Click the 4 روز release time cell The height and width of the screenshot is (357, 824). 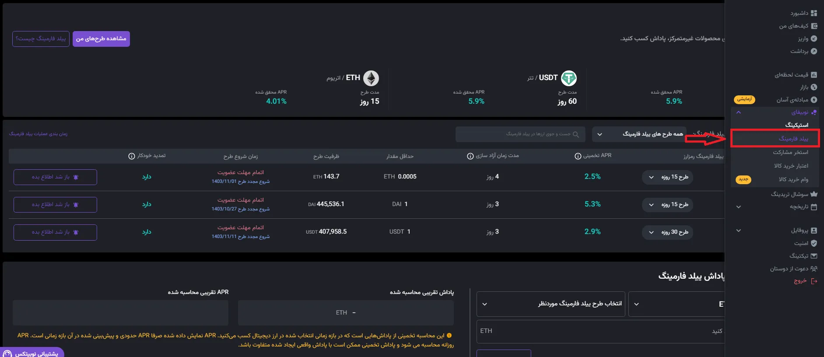tap(493, 177)
